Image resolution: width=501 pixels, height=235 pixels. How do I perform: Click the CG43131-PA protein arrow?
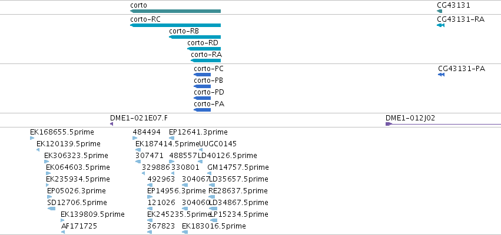[442, 75]
